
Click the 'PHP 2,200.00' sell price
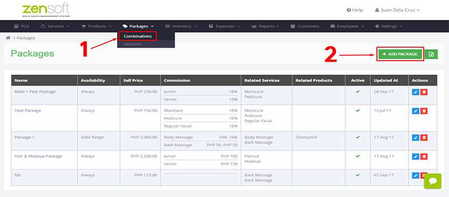coord(144,156)
